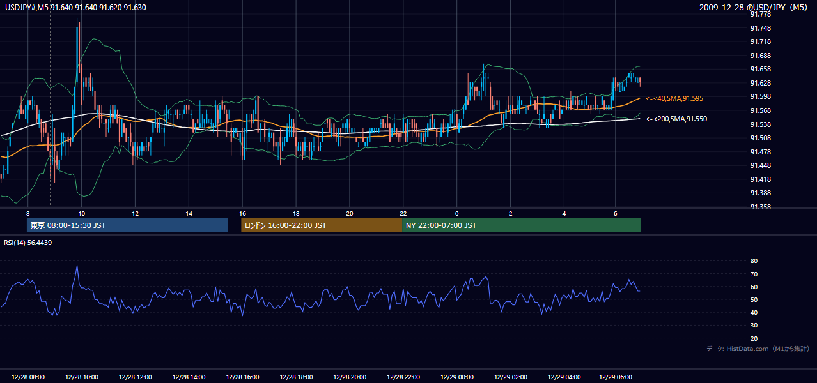817x383 pixels.
Task: Click price axis value 91.628
Action: 760,83
